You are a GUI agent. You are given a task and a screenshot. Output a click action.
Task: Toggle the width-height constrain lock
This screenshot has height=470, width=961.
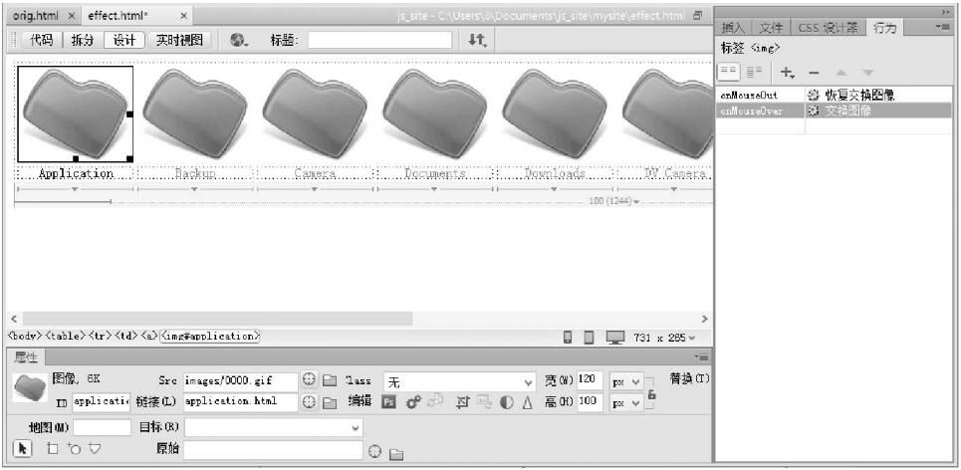[652, 394]
